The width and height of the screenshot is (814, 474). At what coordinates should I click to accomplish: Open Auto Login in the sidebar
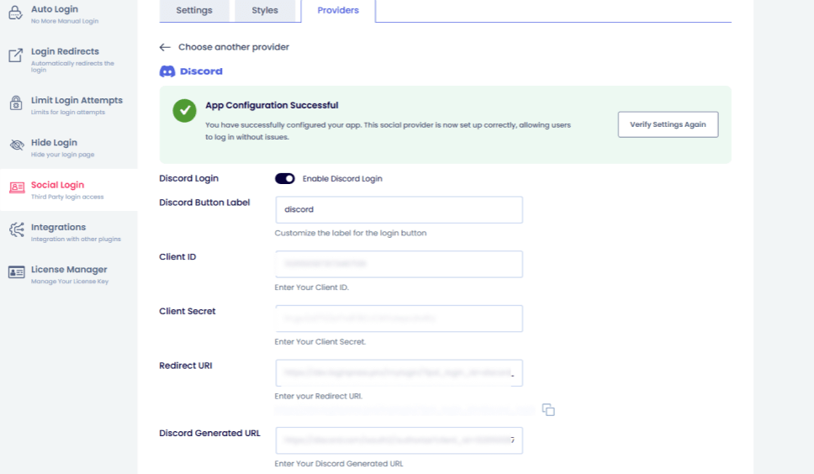(x=68, y=14)
